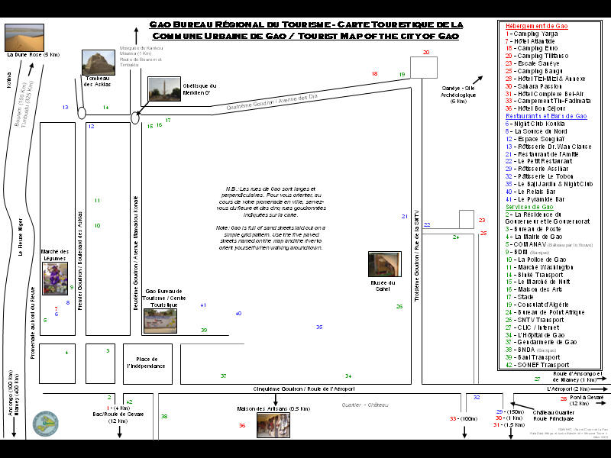Image resolution: width=611 pixels, height=458 pixels.
Task: Click legend entry 'COMANAV'
Action: pos(549,244)
